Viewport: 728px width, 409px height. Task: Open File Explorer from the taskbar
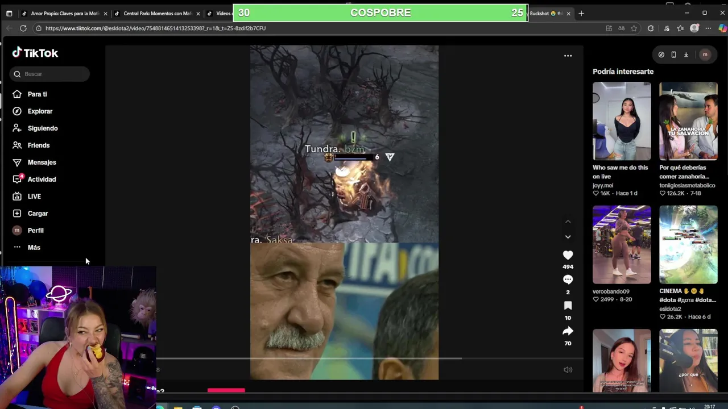(178, 407)
